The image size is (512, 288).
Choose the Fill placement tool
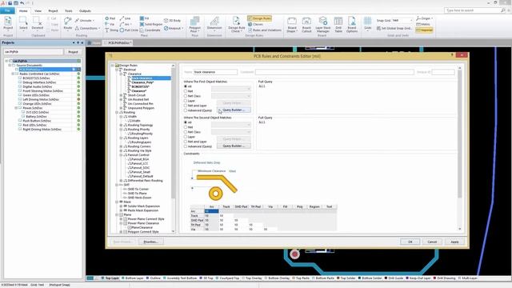[x=144, y=18]
